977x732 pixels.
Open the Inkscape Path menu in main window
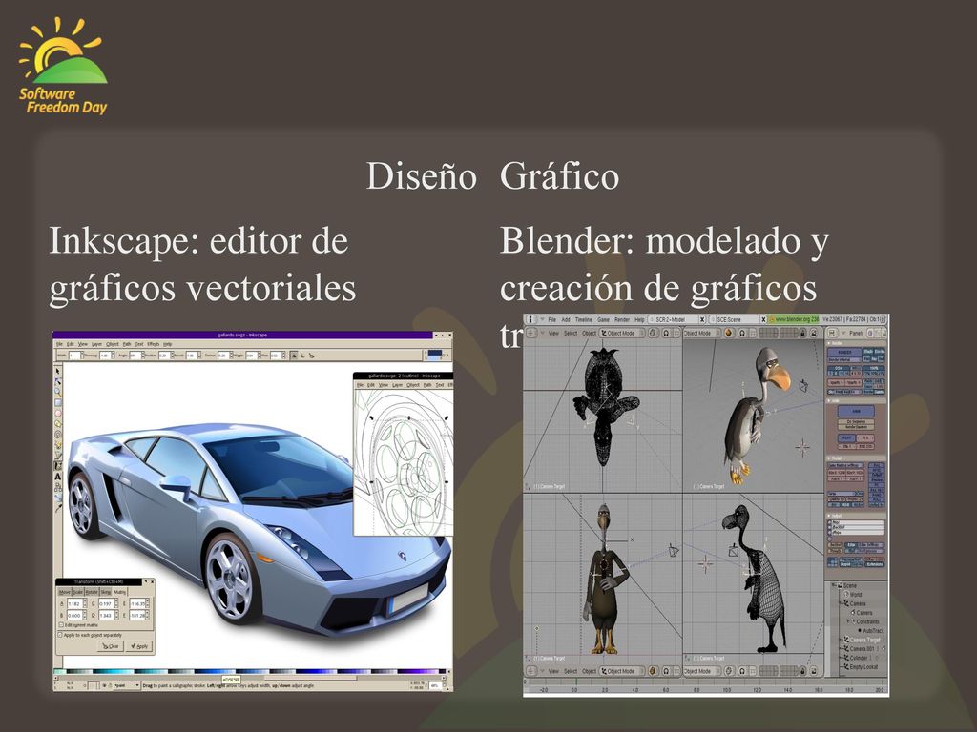[127, 344]
